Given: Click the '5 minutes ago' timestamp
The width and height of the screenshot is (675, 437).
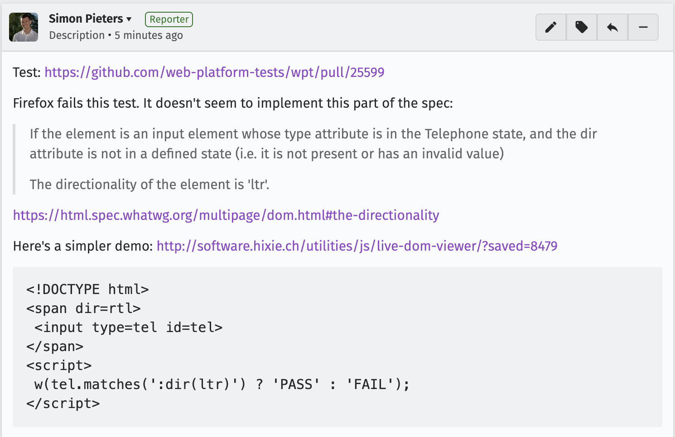Looking at the screenshot, I should pyautogui.click(x=149, y=35).
